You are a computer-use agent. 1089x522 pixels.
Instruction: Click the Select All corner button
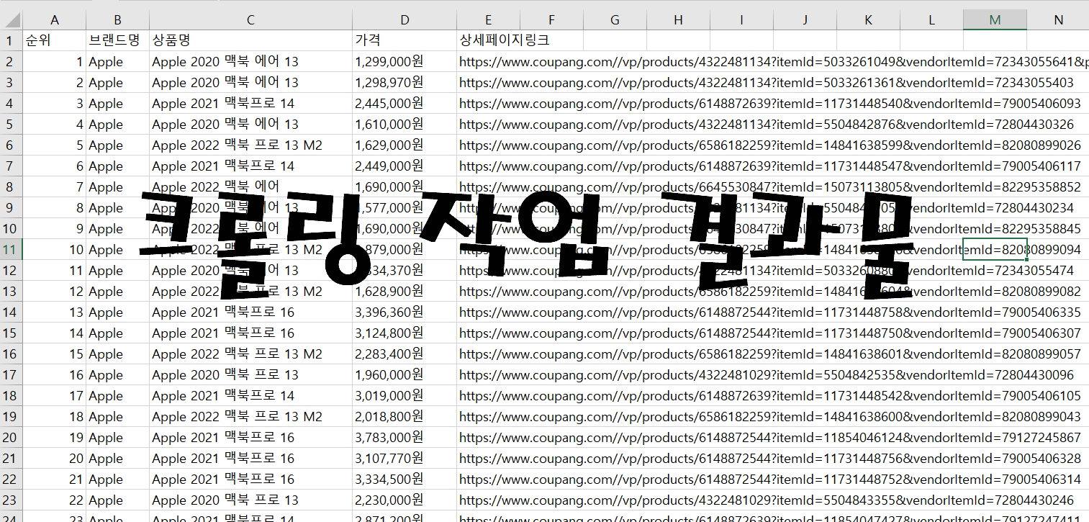11,20
